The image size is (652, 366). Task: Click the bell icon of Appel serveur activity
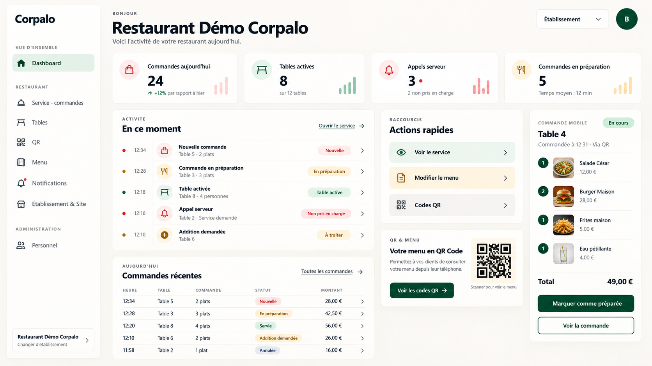tap(165, 214)
